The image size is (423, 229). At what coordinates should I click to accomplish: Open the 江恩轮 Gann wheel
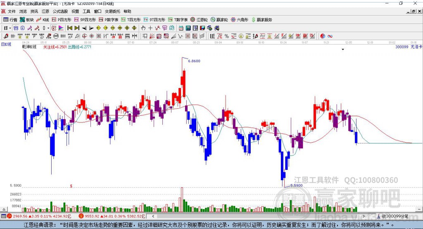(199, 20)
